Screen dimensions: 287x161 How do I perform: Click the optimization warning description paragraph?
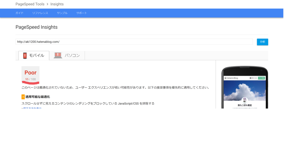(115, 87)
